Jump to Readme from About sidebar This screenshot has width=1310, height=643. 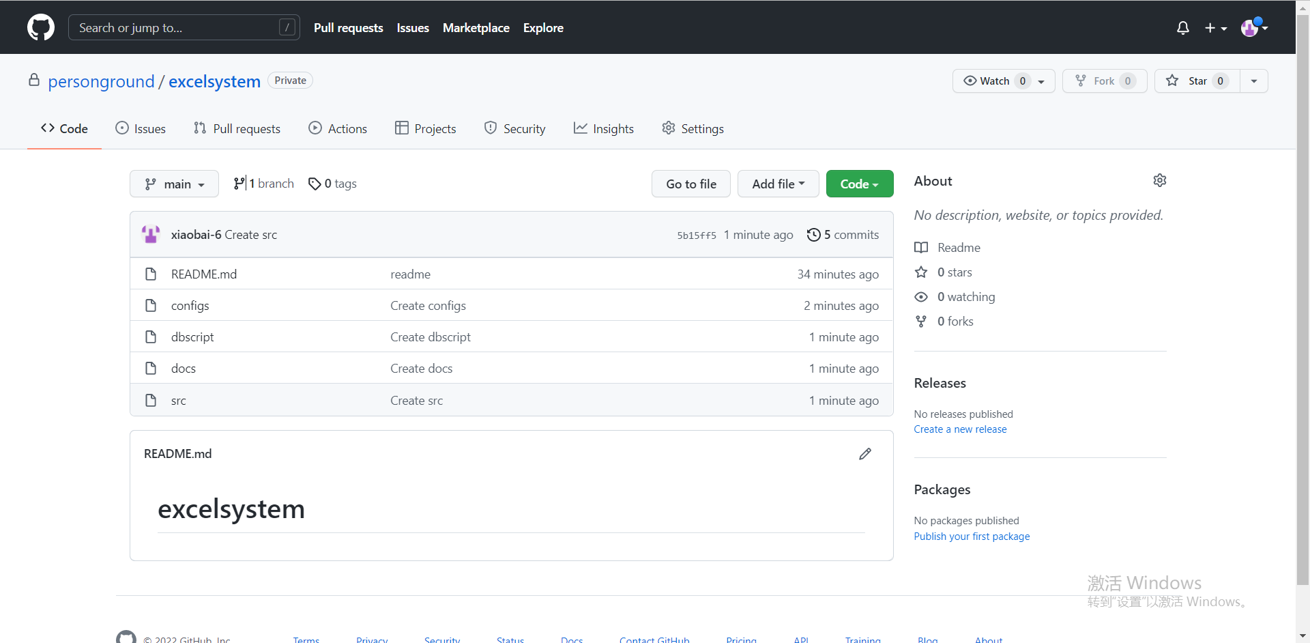tap(948, 247)
